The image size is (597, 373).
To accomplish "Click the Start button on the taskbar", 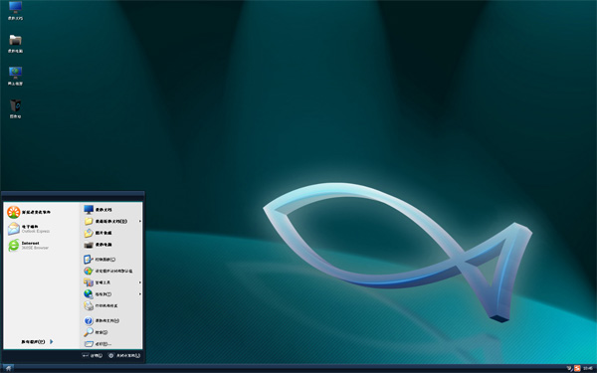I will click(x=8, y=368).
